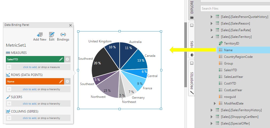Collapse the [Sales].[SalesTerritory] tree node
Viewport: 270px width, 128px height.
pyautogui.click(x=212, y=37)
